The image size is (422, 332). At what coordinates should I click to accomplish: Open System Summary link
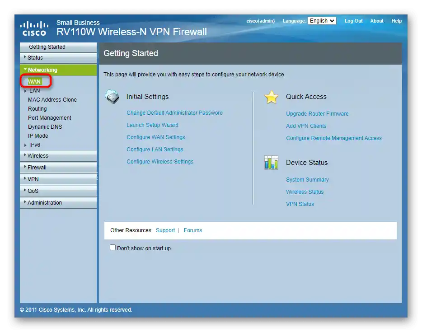307,180
